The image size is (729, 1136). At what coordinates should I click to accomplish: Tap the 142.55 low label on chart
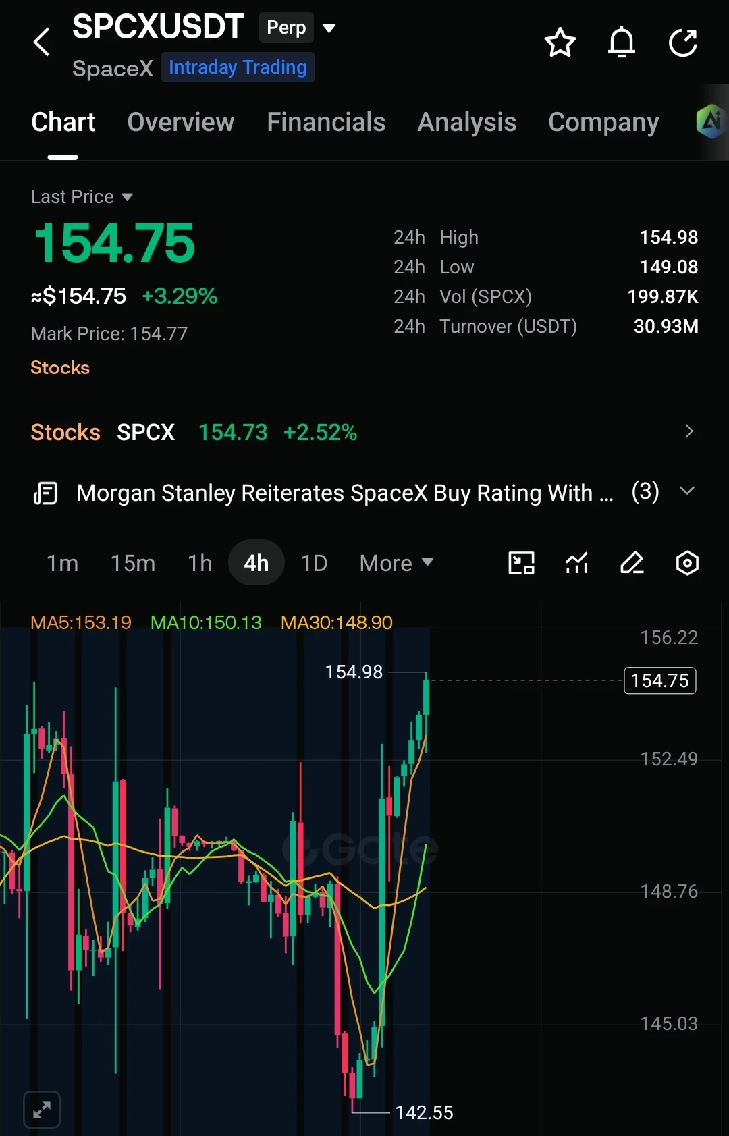point(424,1112)
